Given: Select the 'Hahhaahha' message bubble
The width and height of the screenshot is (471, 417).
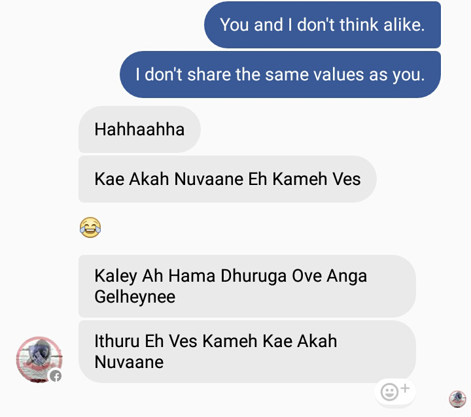Looking at the screenshot, I should (x=139, y=129).
